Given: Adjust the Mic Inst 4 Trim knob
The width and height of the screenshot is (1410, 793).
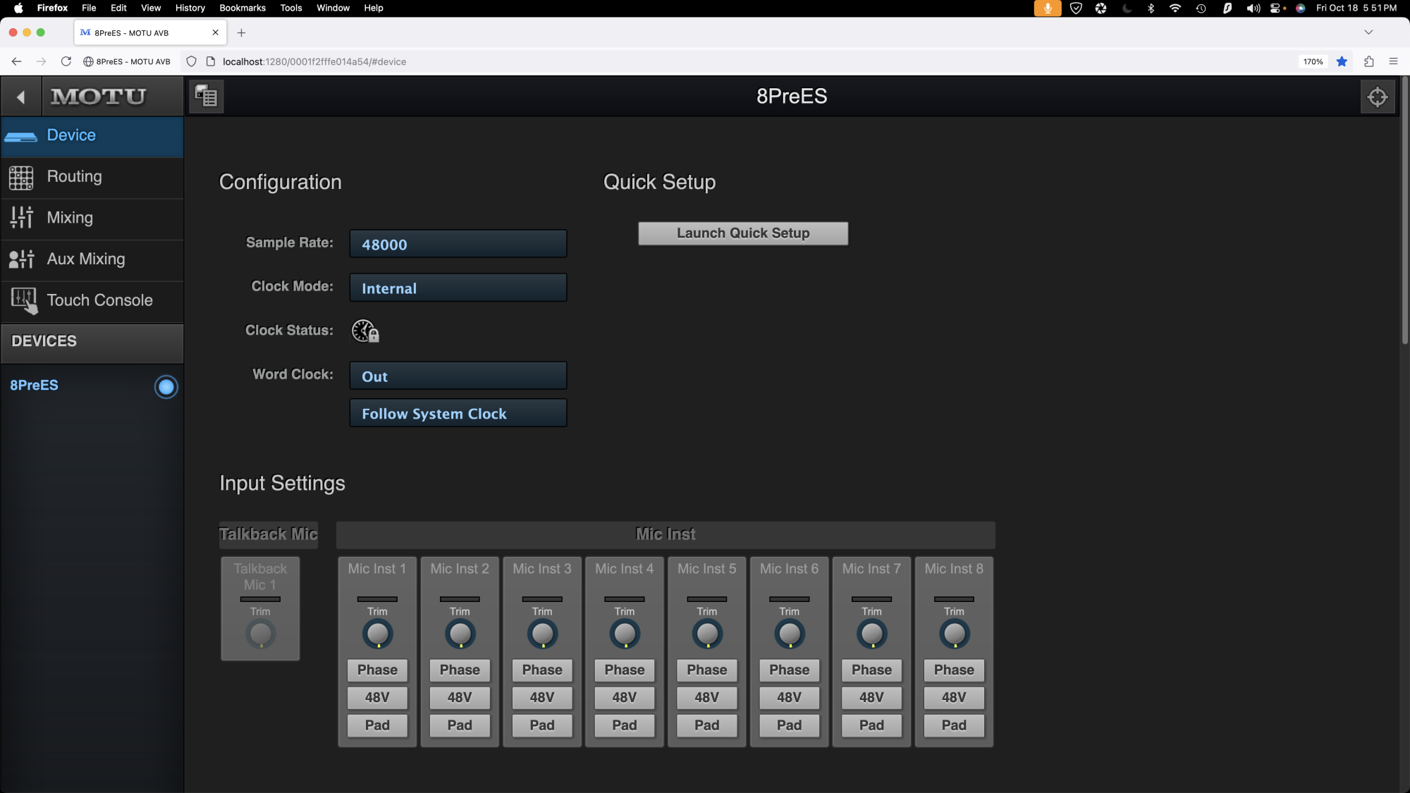Looking at the screenshot, I should pyautogui.click(x=625, y=634).
